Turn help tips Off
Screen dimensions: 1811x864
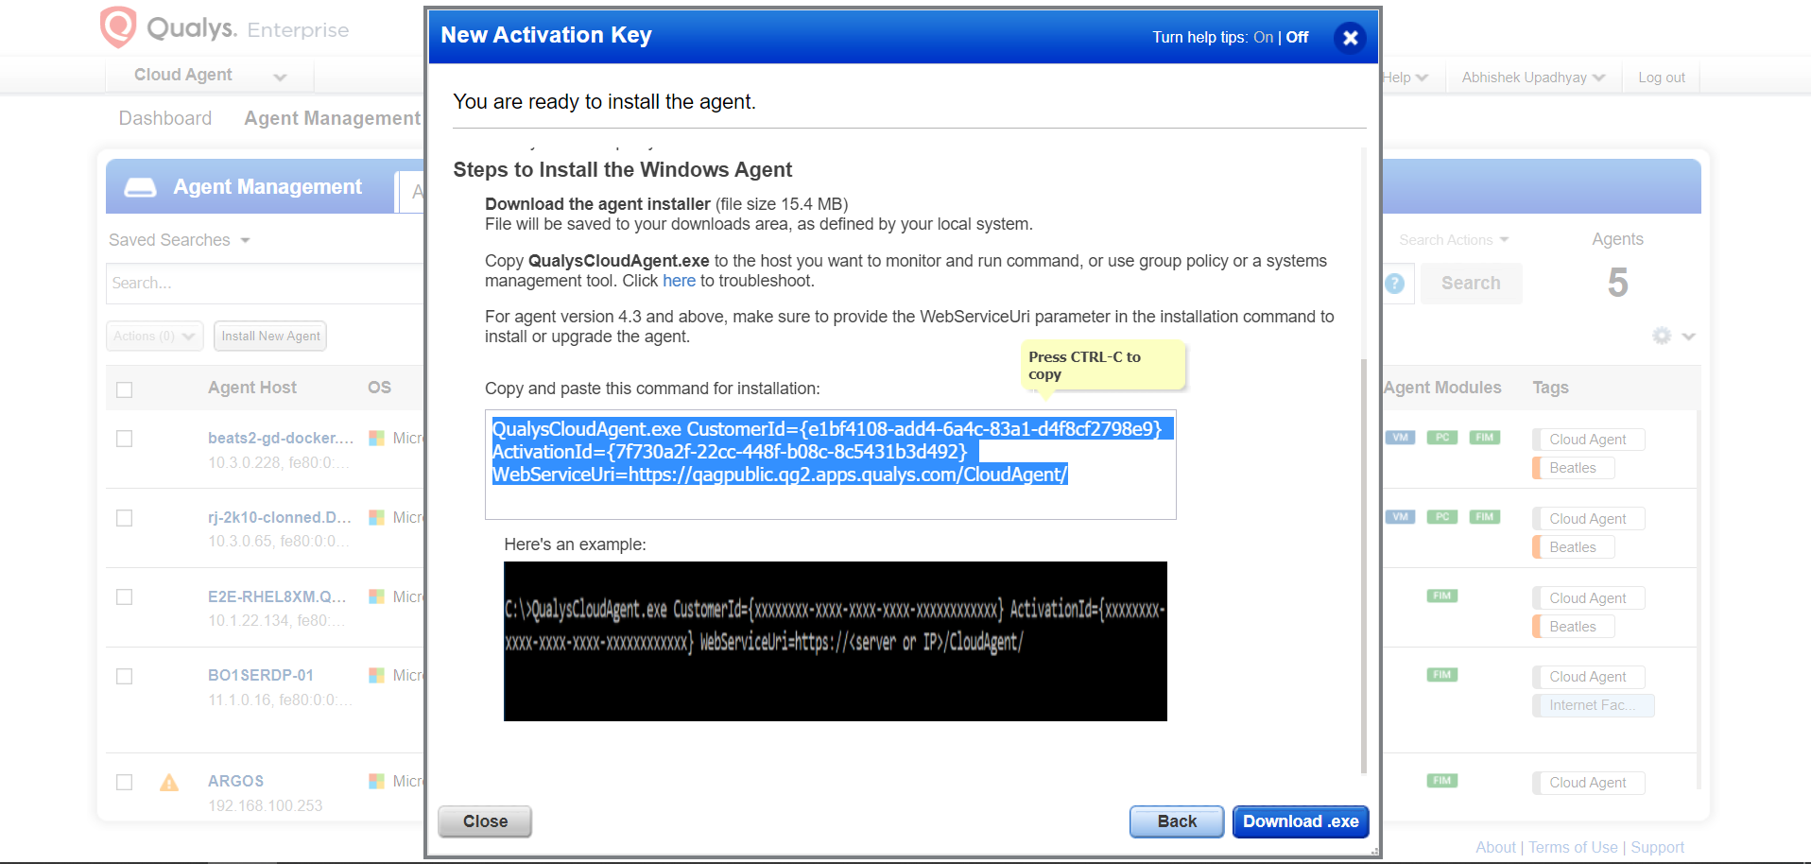pyautogui.click(x=1297, y=38)
